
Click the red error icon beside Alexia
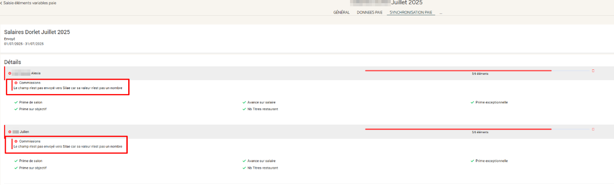click(10, 73)
